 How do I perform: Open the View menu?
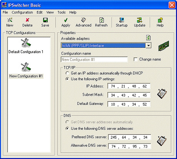tap(50, 12)
